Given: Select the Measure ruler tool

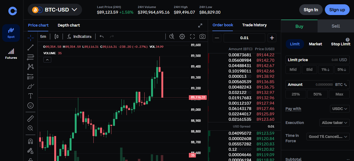Looking at the screenshot, I should pos(30,118).
